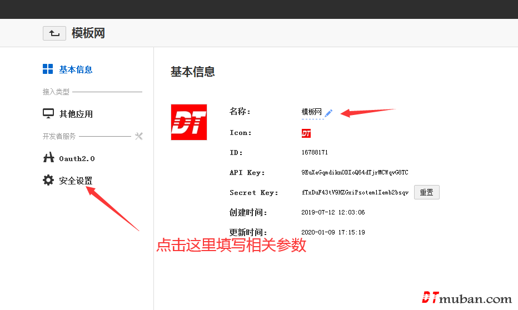
Task: Click the 其他应用 monitor icon
Action: [x=48, y=114]
